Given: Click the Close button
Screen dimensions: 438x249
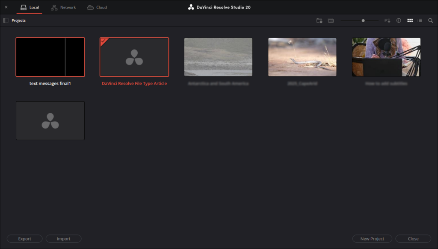Looking at the screenshot, I should point(413,239).
